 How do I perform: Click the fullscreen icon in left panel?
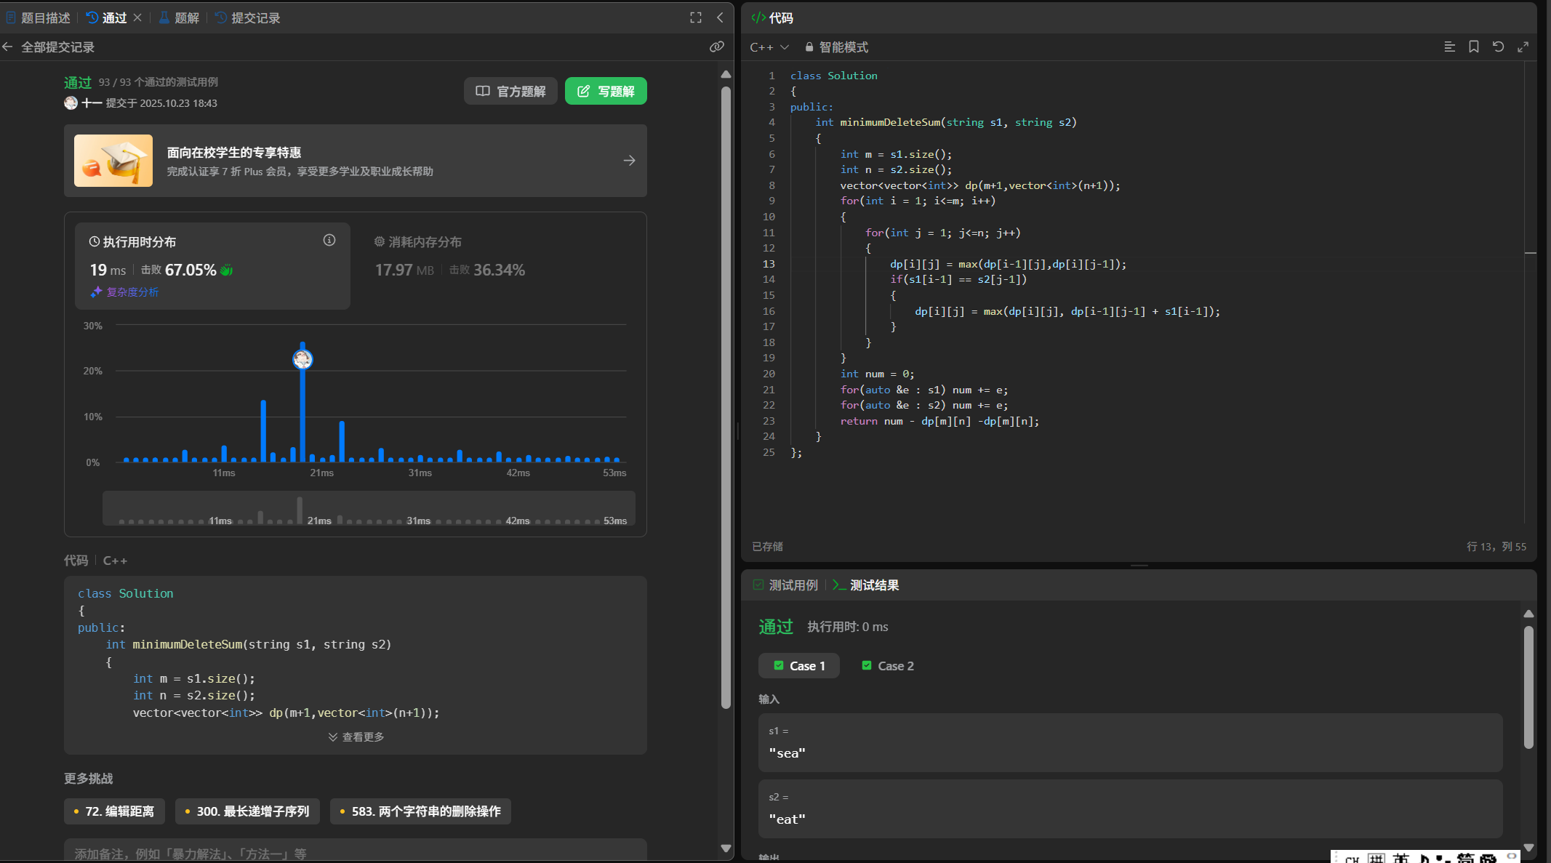(x=695, y=17)
